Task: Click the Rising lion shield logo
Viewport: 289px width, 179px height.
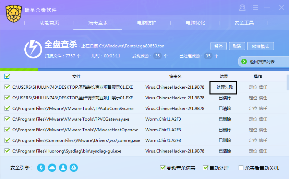Action: pyautogui.click(x=14, y=14)
